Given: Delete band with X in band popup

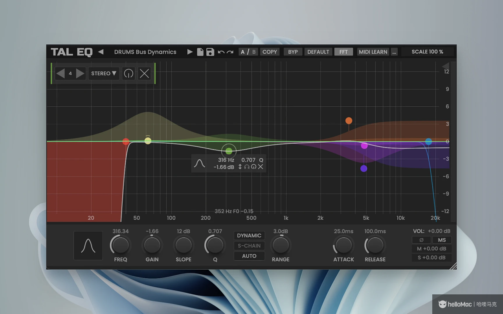Looking at the screenshot, I should [261, 167].
